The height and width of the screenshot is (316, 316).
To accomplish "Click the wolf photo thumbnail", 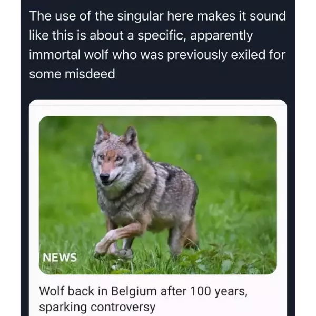I will pyautogui.click(x=158, y=195).
